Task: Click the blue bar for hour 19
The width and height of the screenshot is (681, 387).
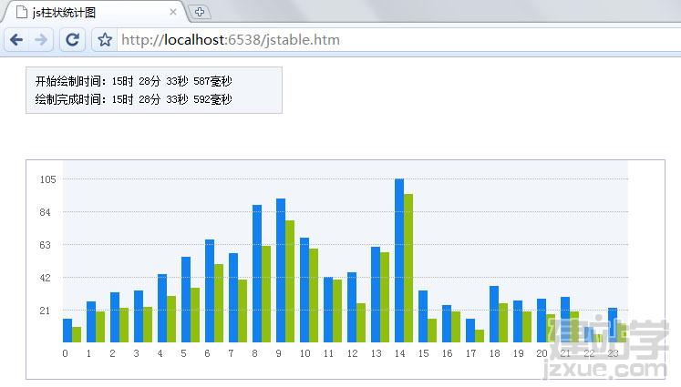Action: click(x=518, y=321)
